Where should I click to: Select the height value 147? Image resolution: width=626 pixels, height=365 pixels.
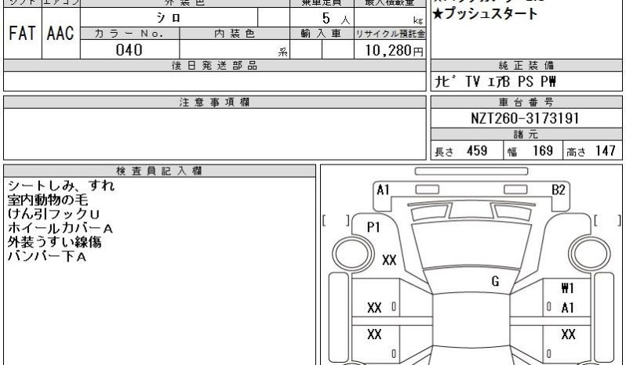[x=606, y=150]
